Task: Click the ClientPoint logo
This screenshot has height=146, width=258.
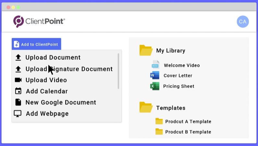Action: 39,21
